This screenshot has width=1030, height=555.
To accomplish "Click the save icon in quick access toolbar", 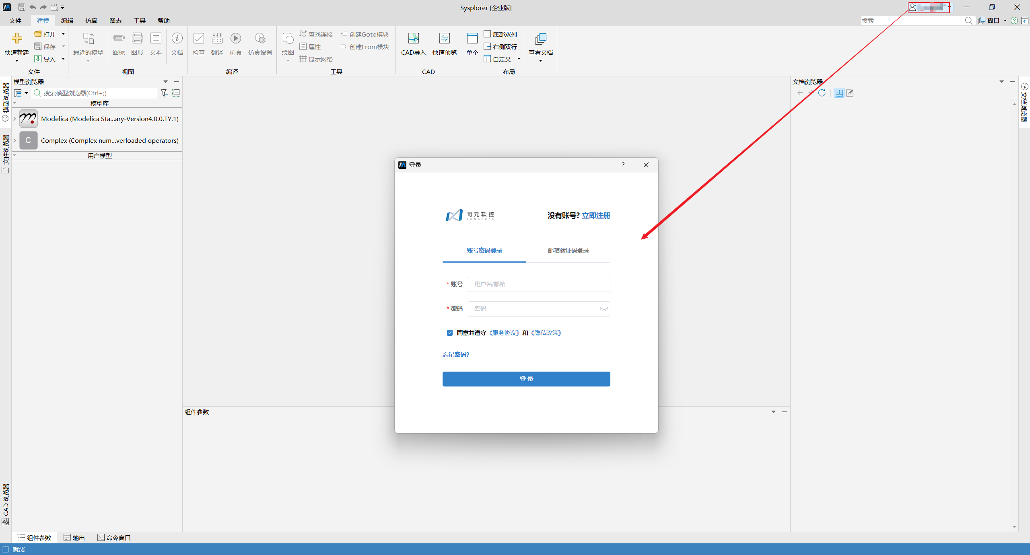I will coord(22,7).
